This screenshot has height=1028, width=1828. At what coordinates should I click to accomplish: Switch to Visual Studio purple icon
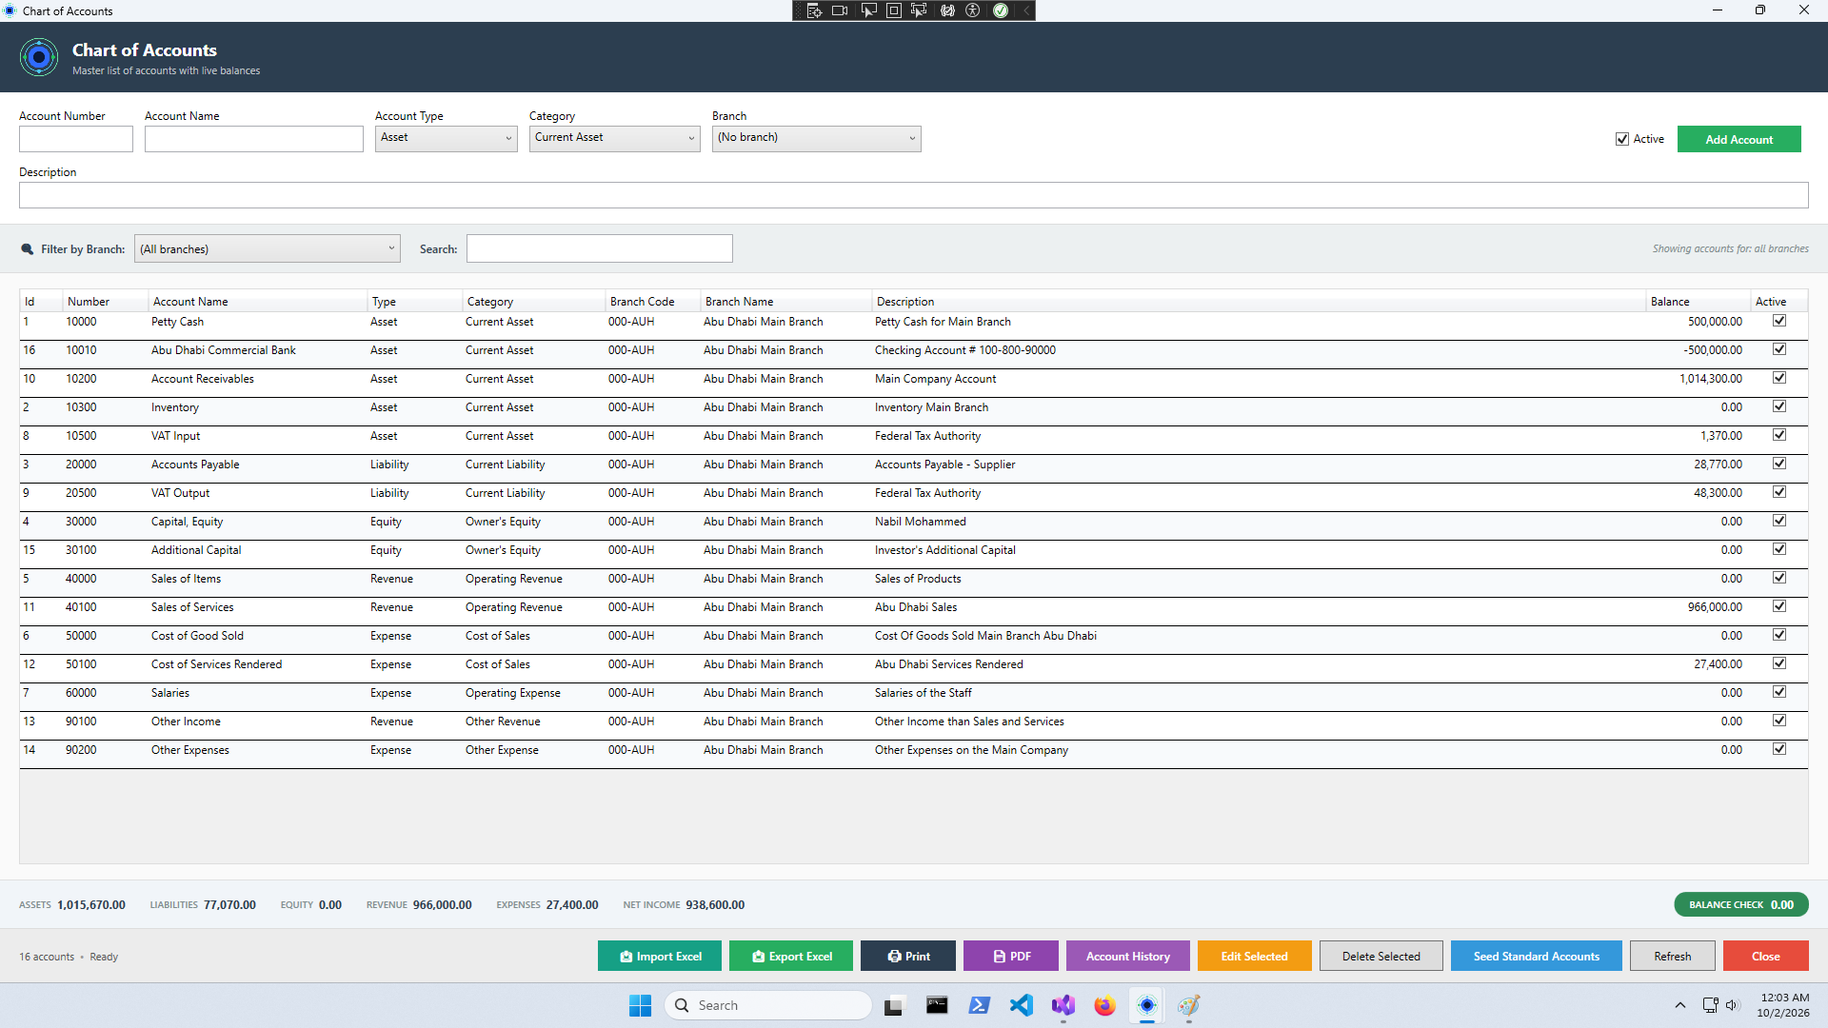click(x=1063, y=1005)
